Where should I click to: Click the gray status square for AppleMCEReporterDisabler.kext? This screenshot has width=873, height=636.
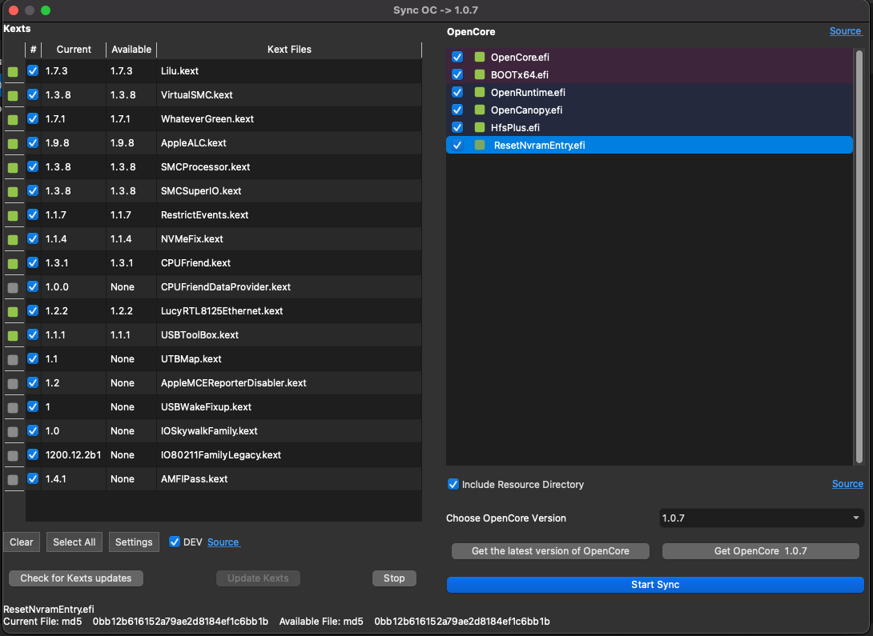point(13,384)
